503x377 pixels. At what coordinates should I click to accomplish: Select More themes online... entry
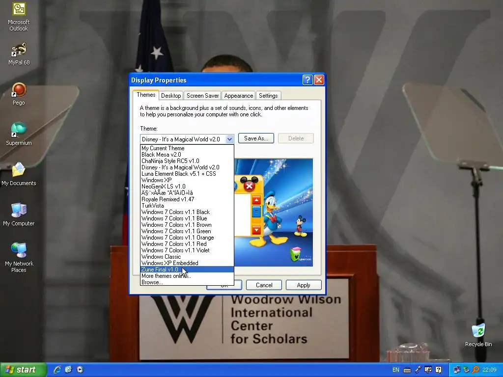[x=187, y=276]
